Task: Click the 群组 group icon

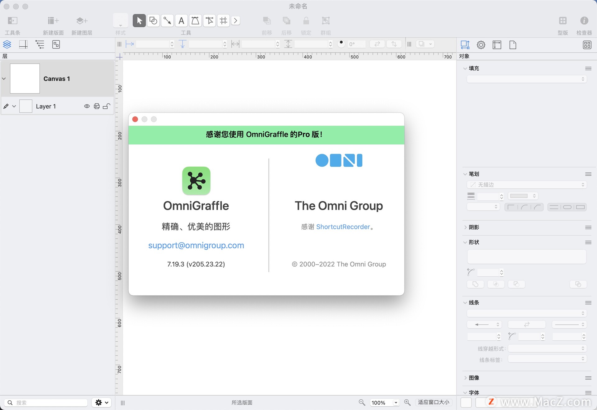Action: [x=326, y=21]
